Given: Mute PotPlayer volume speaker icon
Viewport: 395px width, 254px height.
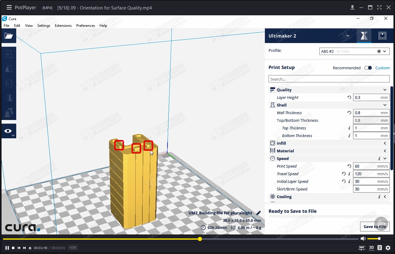Looking at the screenshot, I should click(363, 238).
